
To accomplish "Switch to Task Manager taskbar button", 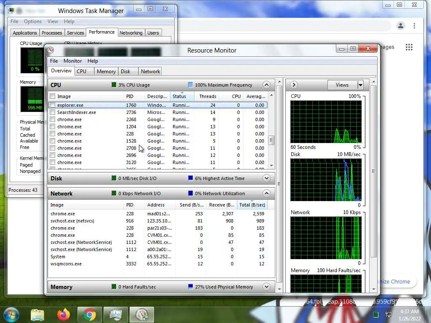I will (x=116, y=315).
